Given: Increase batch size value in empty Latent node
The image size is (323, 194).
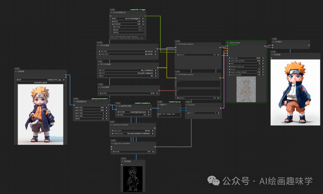Looking at the screenshot, I should [x=219, y=113].
